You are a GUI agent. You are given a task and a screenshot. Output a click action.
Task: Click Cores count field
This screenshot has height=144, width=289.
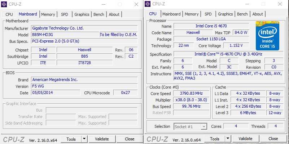point(236,126)
